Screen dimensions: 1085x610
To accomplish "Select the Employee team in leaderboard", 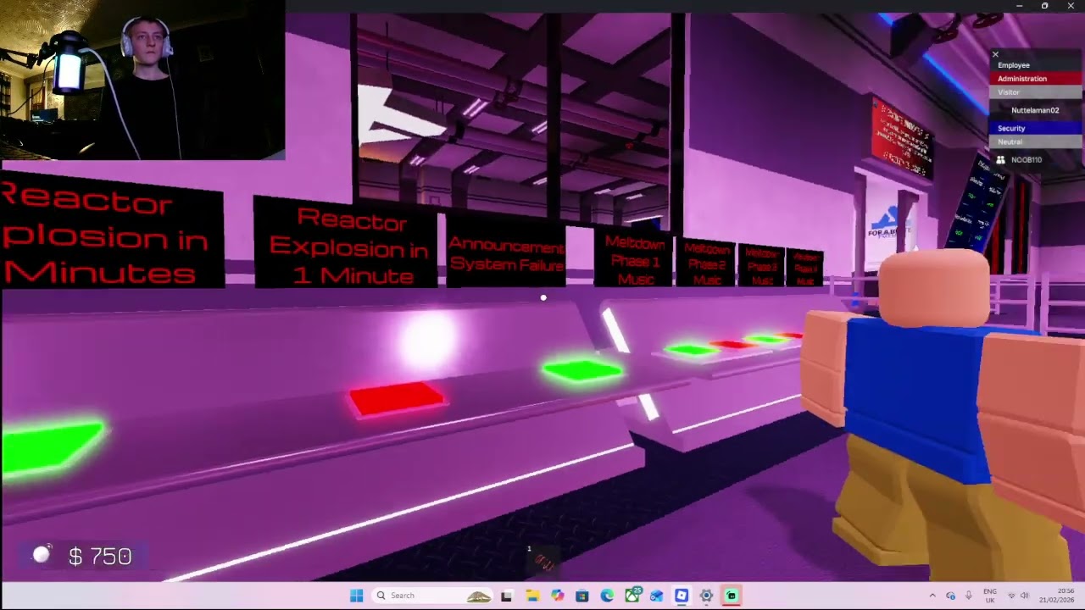I will 1035,65.
